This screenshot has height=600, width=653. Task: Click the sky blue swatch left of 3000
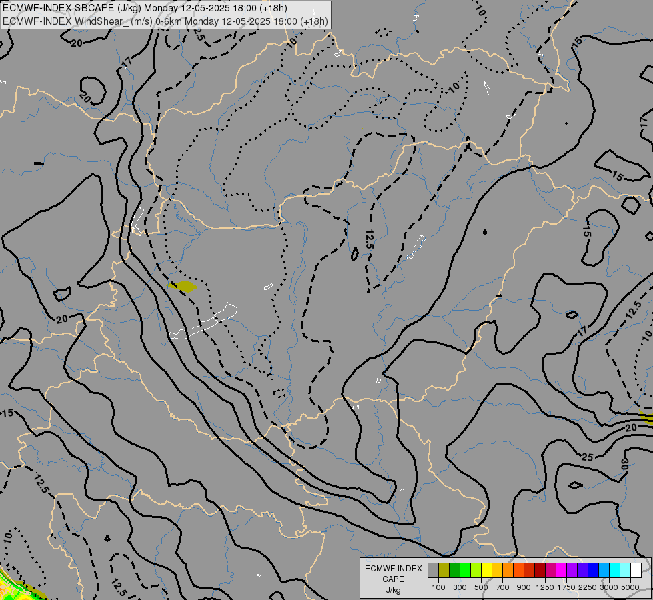click(x=604, y=570)
